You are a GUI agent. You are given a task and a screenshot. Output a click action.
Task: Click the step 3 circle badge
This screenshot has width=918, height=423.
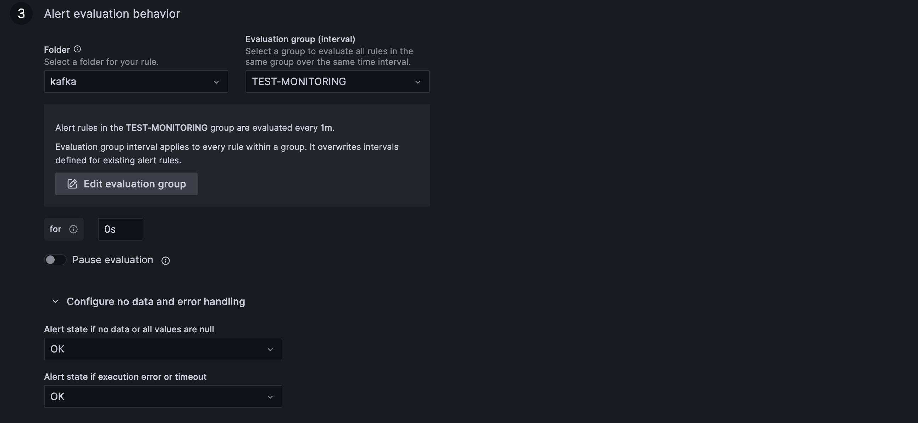(x=21, y=13)
